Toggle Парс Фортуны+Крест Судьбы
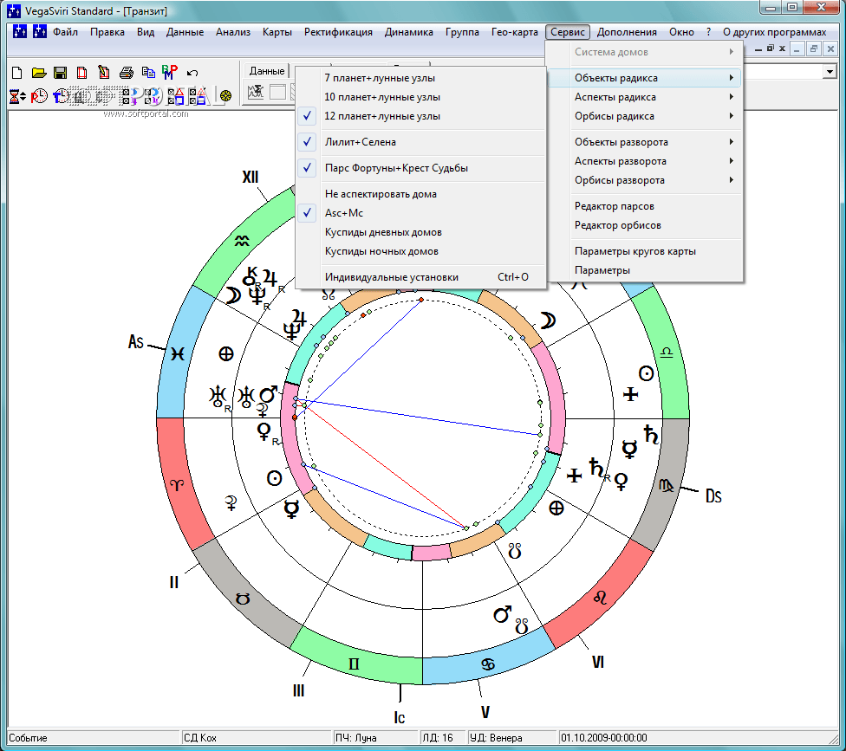Screen dimensions: 846x751 click(421, 168)
